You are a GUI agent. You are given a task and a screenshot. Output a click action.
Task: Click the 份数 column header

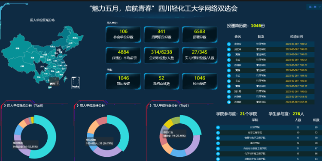click(316, 120)
